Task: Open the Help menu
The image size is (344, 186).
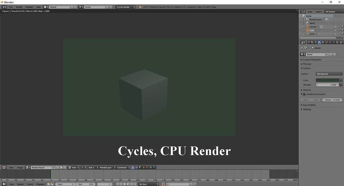Action: pos(38,7)
